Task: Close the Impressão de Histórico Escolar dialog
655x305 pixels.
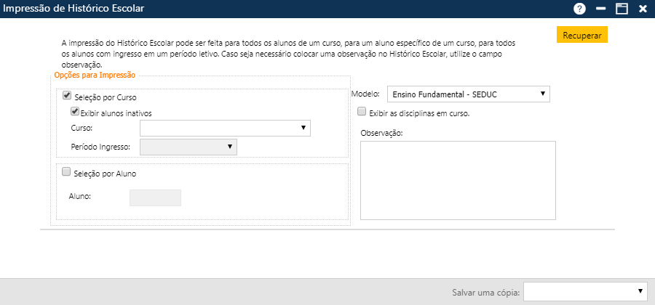Action: click(x=643, y=9)
